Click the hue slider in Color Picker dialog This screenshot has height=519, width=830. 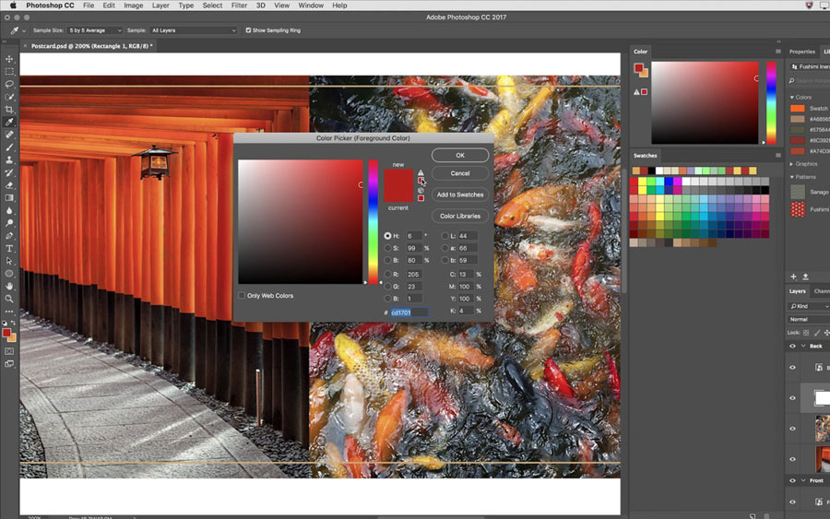click(373, 221)
